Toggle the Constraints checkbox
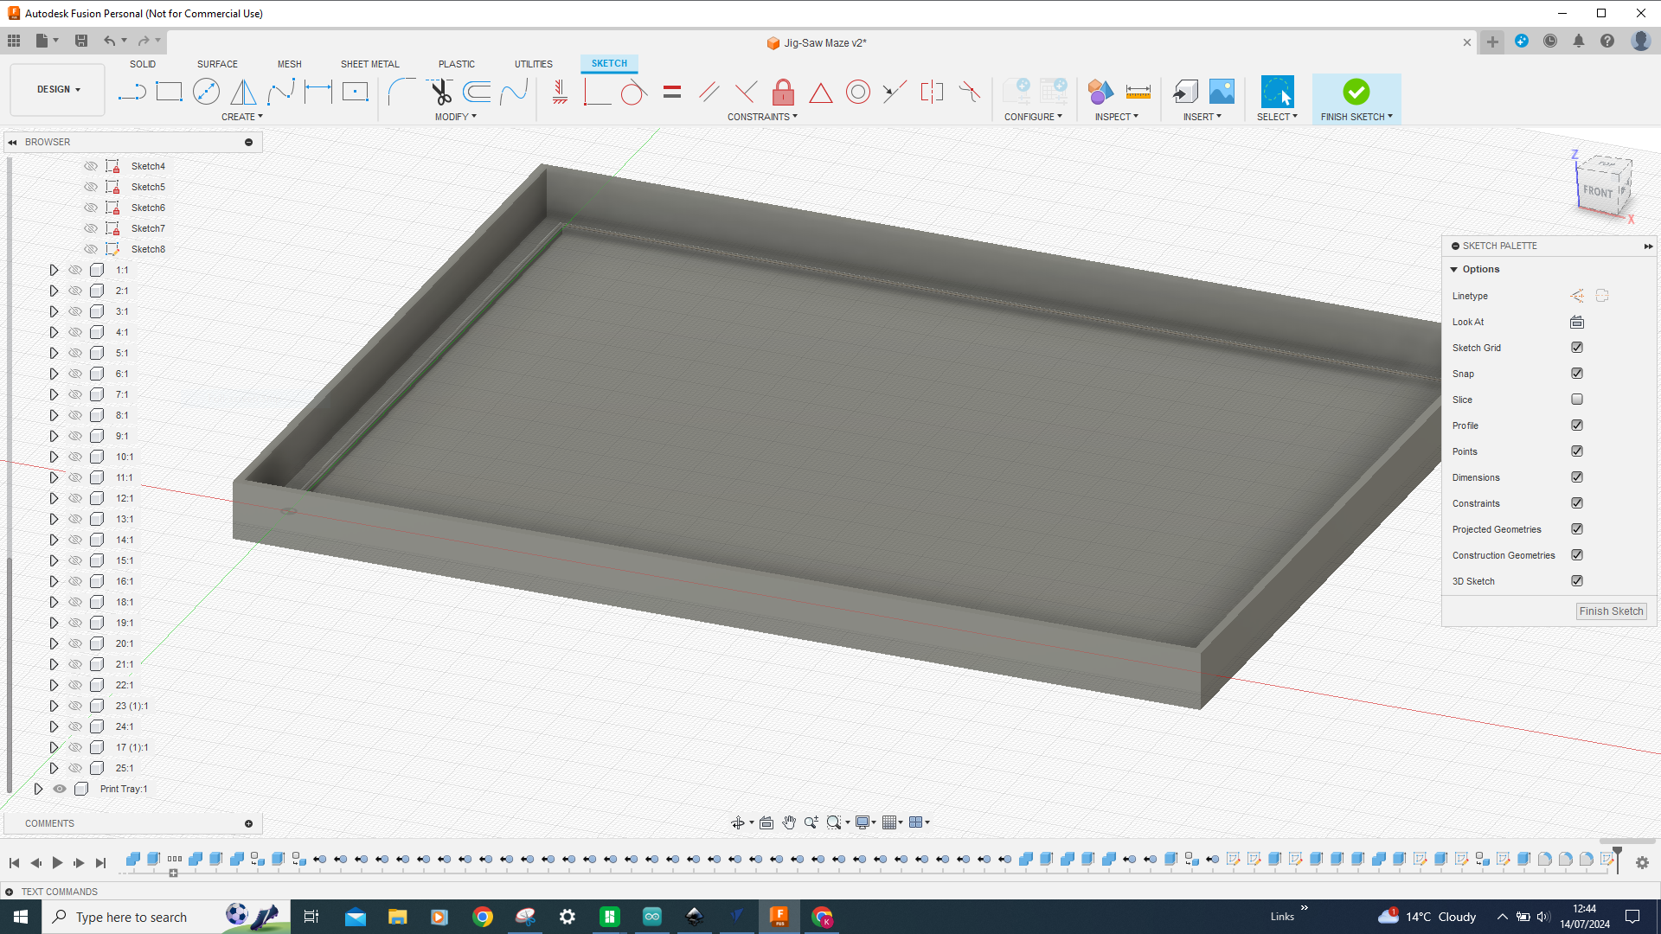 1577,503
